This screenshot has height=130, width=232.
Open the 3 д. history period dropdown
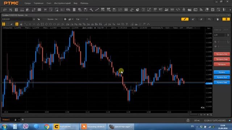pyautogui.click(x=82, y=19)
